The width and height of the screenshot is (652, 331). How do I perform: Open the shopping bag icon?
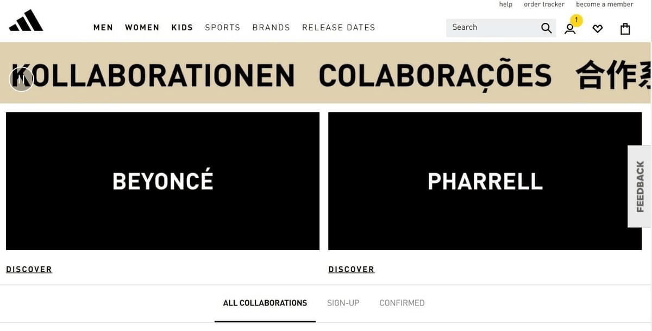tap(625, 28)
